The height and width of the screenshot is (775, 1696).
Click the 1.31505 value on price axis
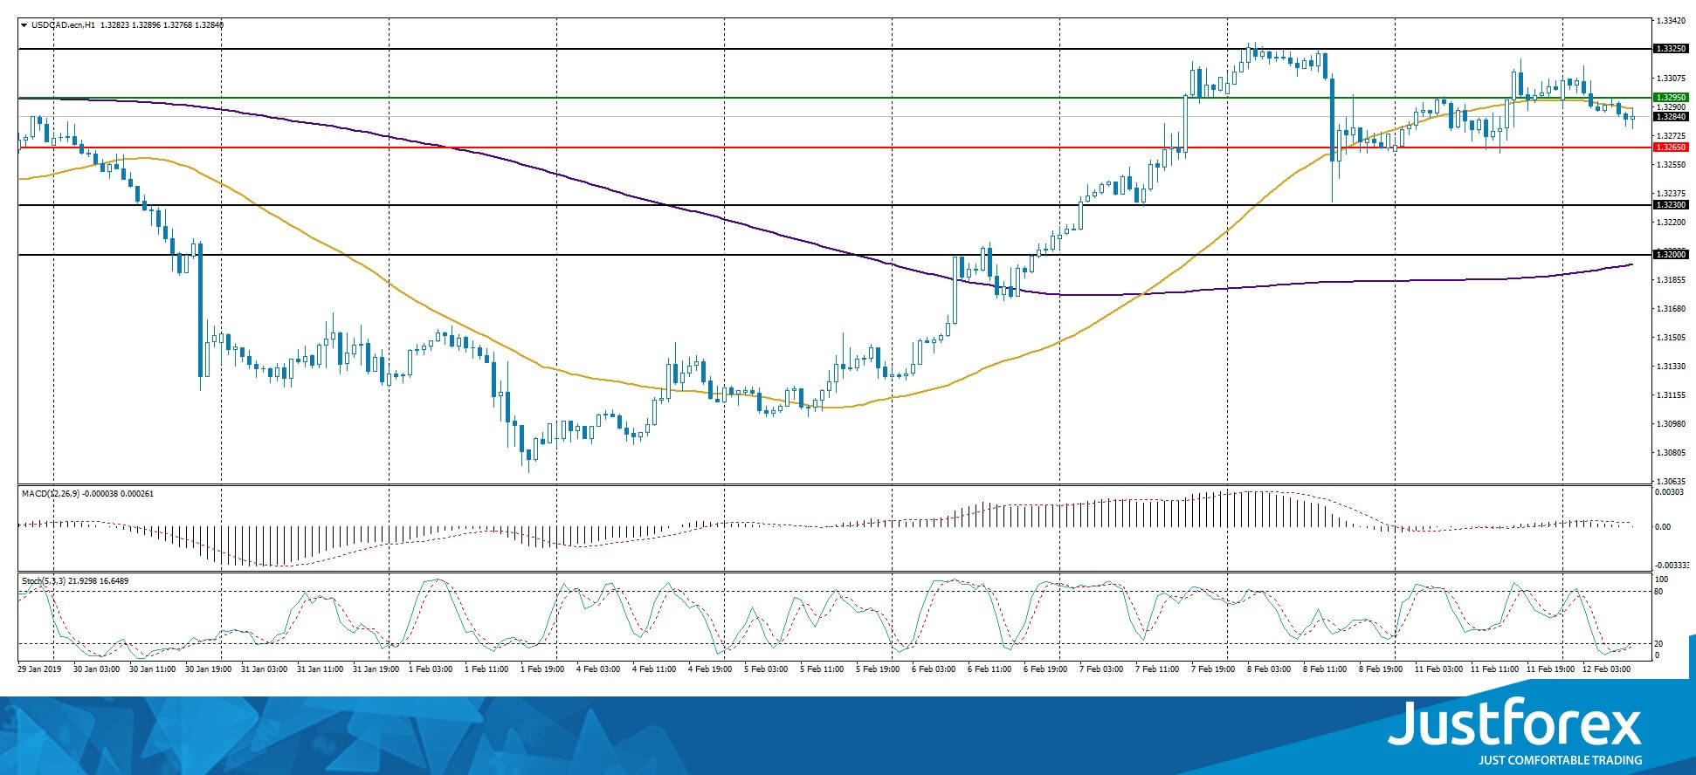click(1671, 337)
